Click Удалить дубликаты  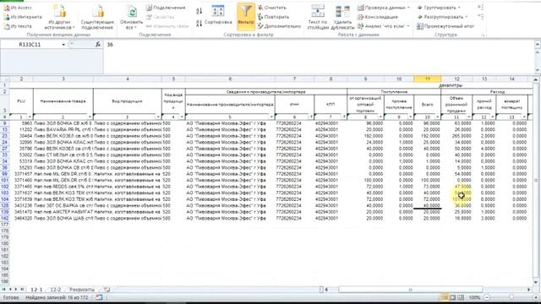pyautogui.click(x=342, y=17)
